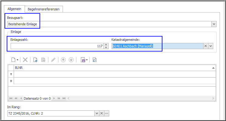The image size is (226, 121).
Task: Click the document preview magnifier icon
Action: pos(94,60)
